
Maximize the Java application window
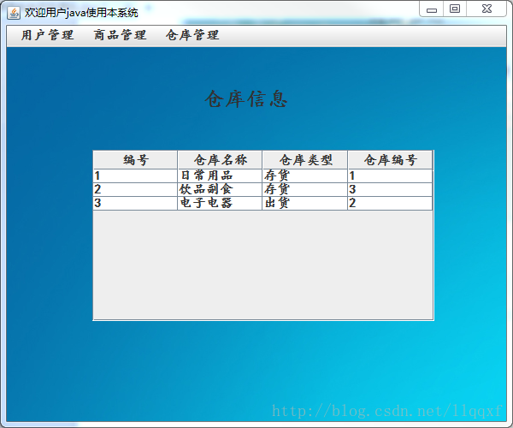click(455, 9)
